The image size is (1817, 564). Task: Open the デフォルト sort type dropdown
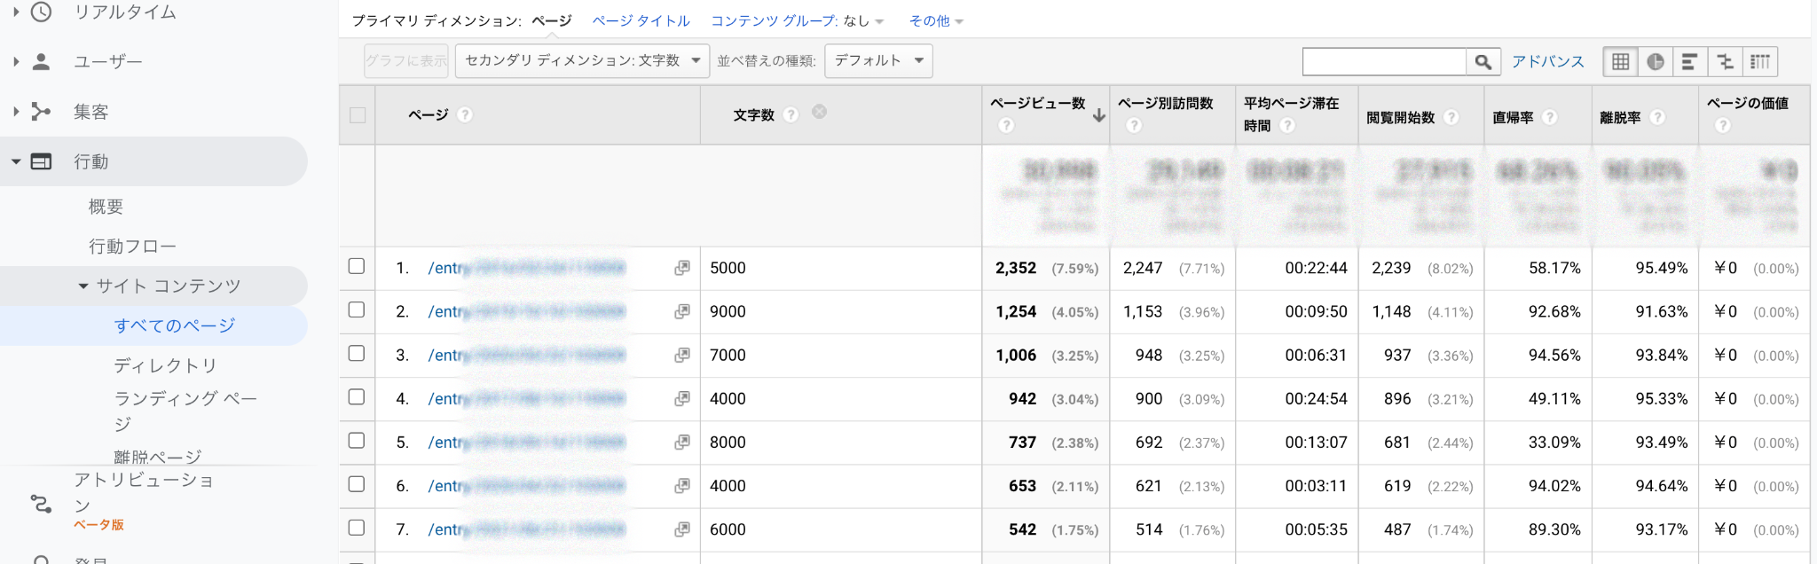[x=877, y=61]
